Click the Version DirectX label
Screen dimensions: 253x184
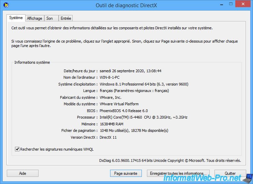click(x=84, y=137)
